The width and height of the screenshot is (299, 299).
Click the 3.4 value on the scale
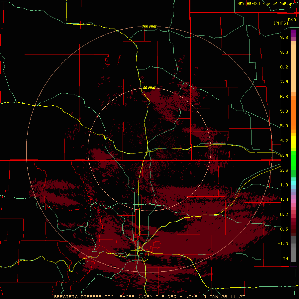pyautogui.click(x=284, y=155)
